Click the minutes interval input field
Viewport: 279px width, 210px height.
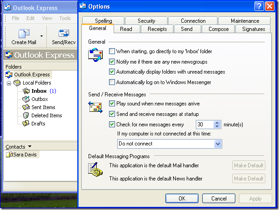205,125
